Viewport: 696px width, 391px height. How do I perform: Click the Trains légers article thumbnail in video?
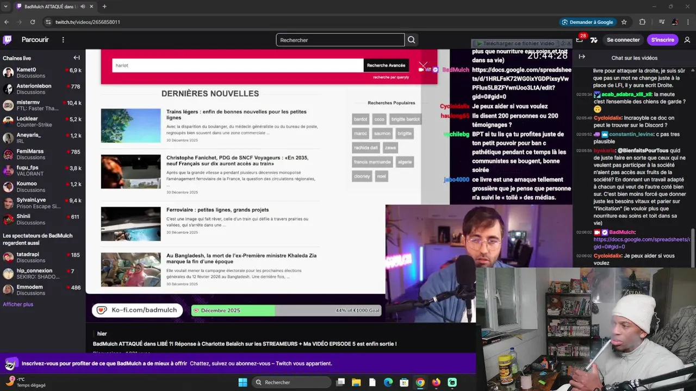point(130,125)
